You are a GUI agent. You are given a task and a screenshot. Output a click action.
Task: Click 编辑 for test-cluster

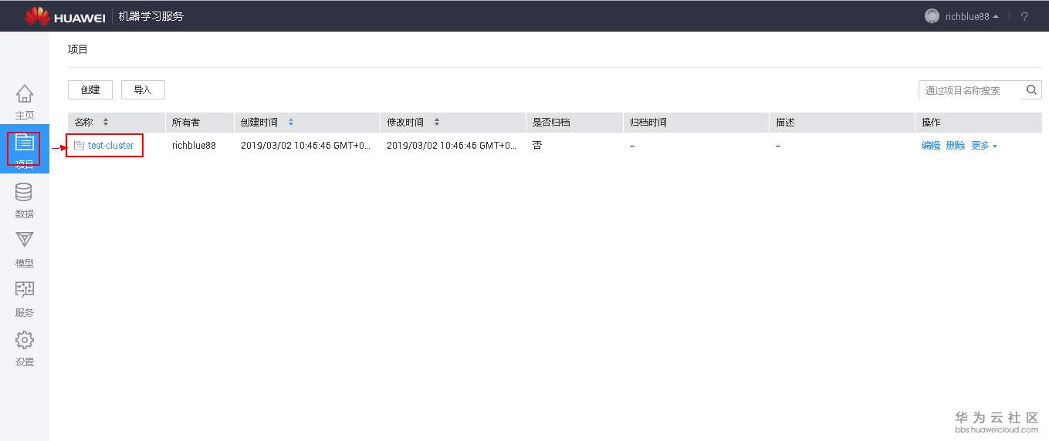pyautogui.click(x=930, y=145)
